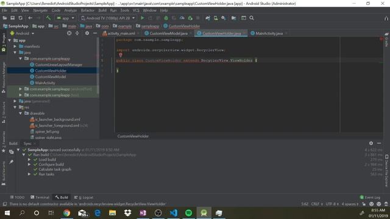This screenshot has height=219, width=390.
Task: Click the Attach debugger to process icon
Action: 190,18
